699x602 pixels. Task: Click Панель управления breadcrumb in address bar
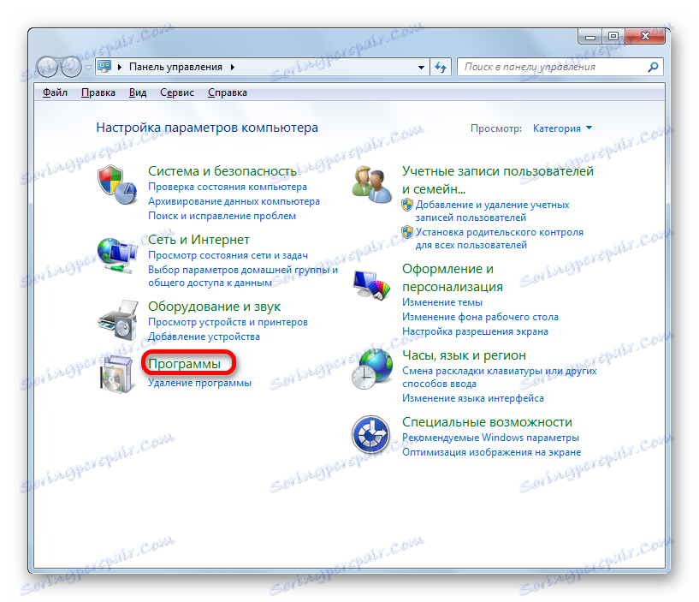point(175,67)
